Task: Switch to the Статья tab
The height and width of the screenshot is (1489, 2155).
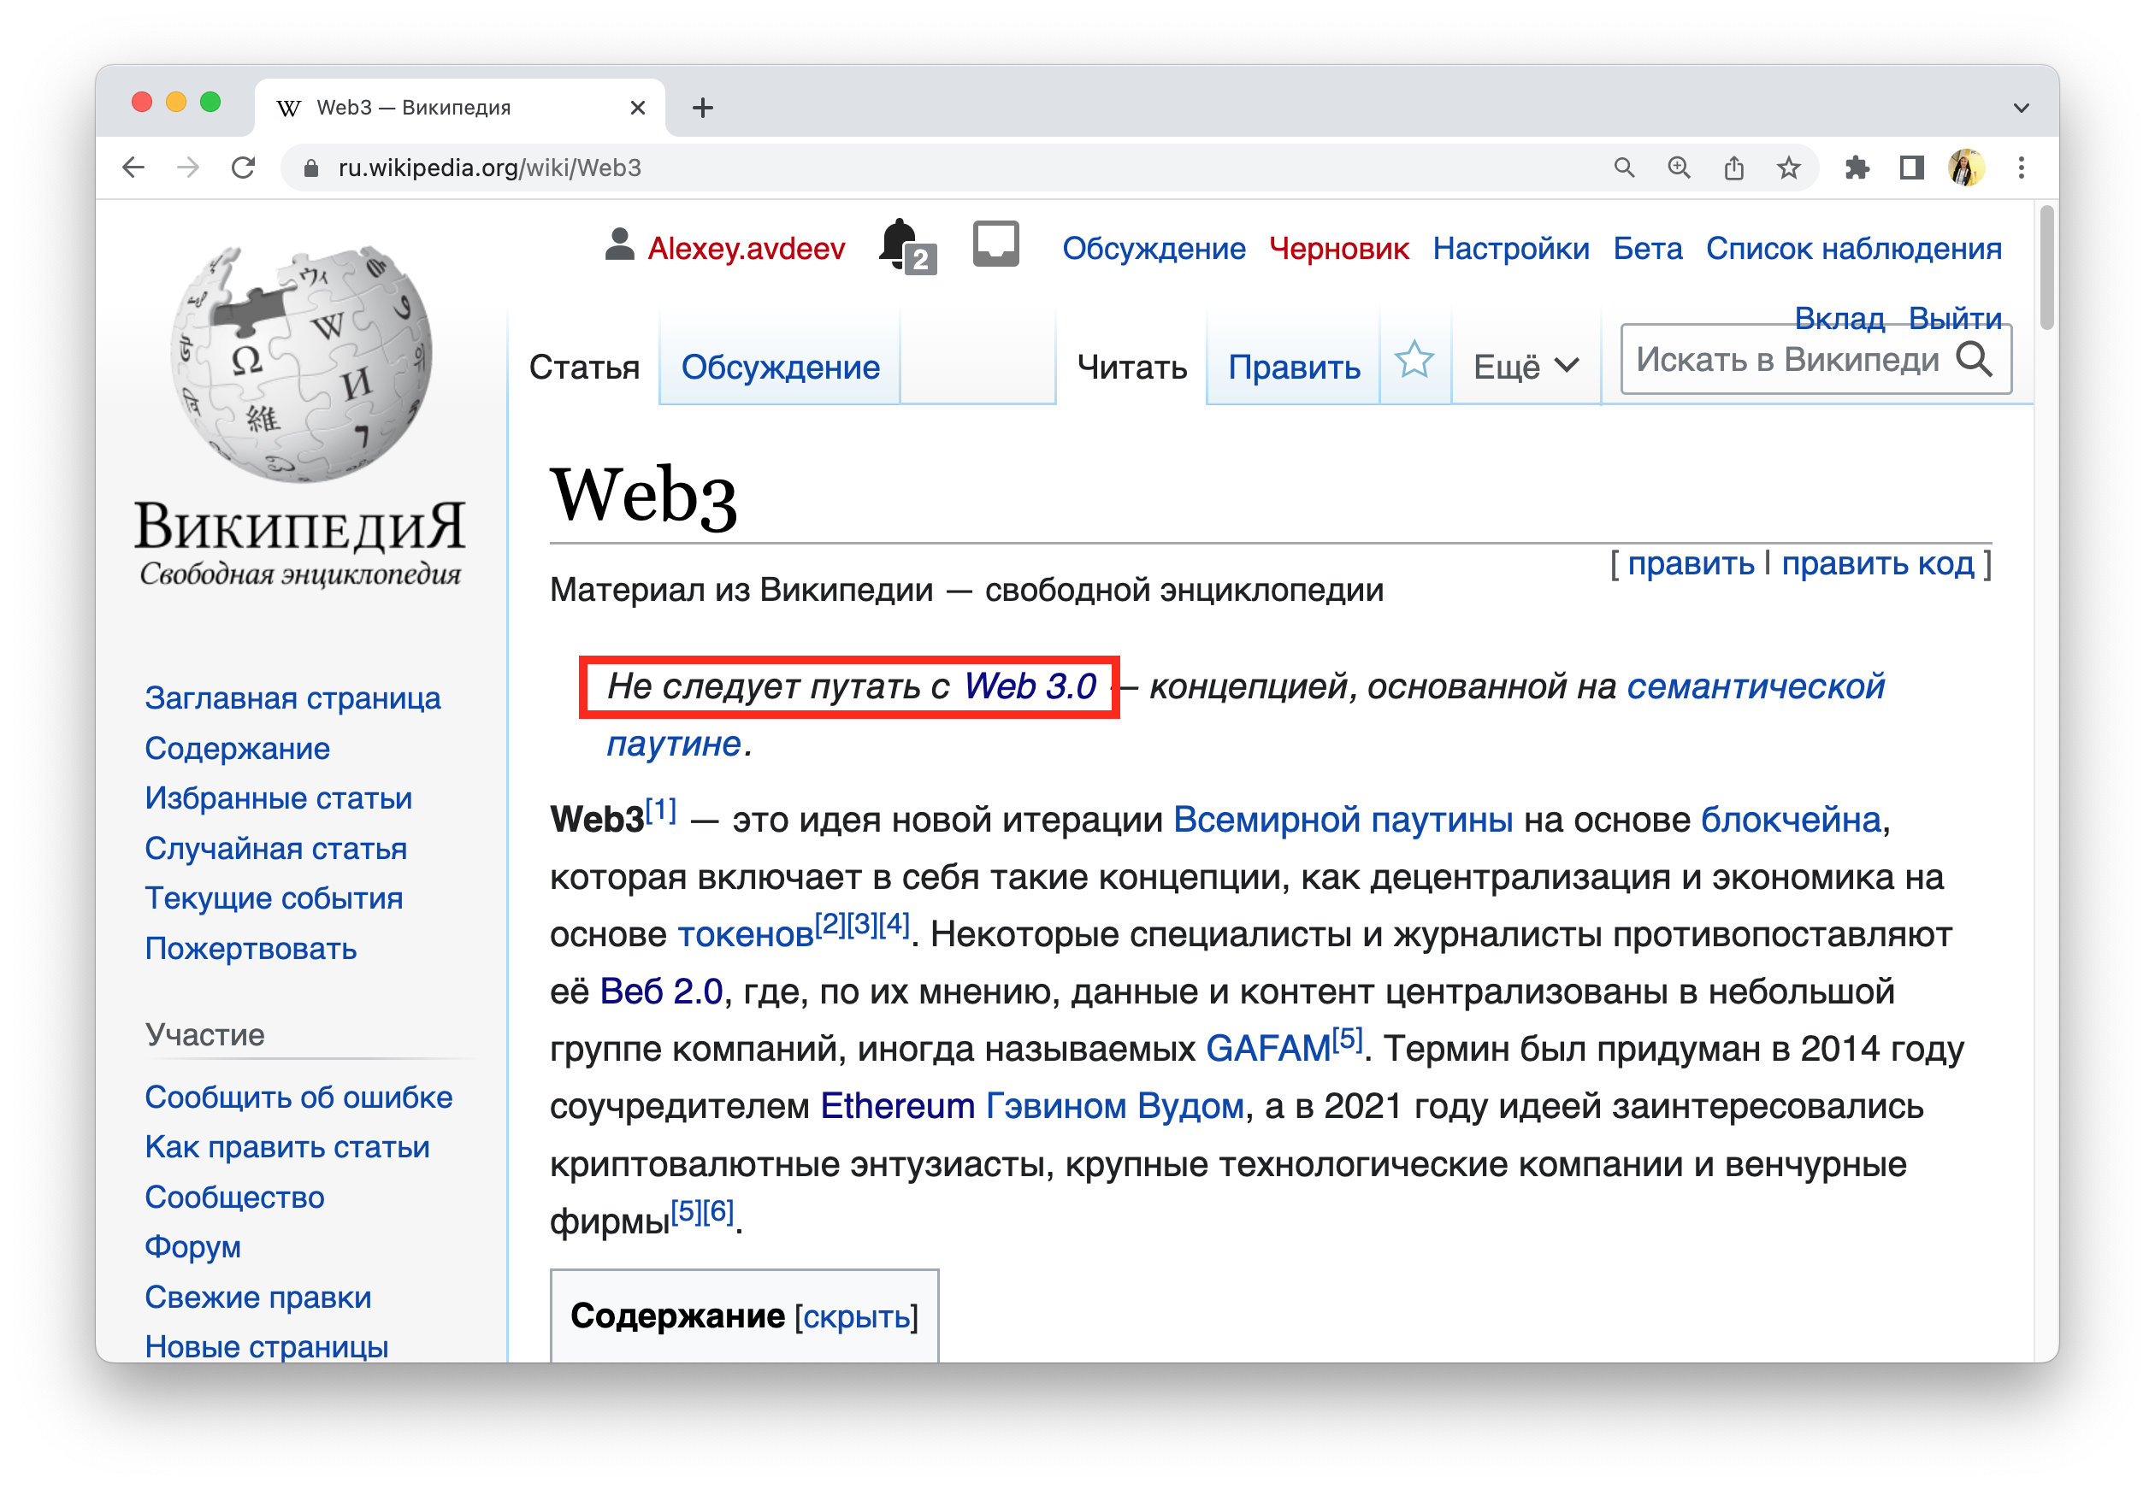Action: [584, 367]
